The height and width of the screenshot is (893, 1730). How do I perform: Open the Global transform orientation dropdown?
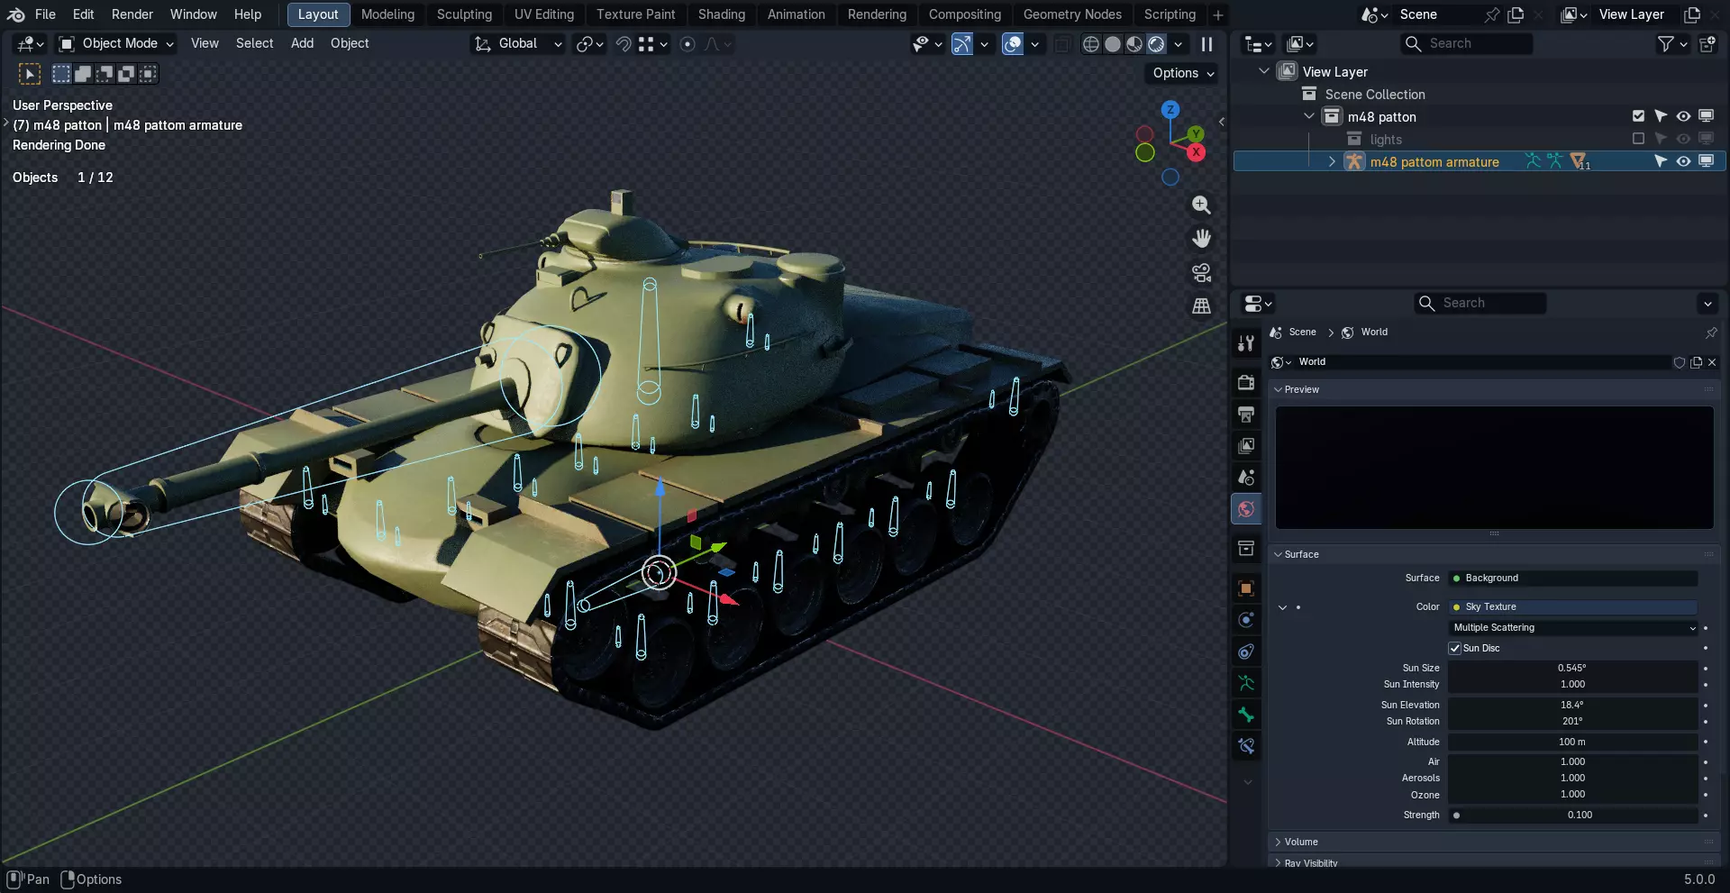tap(519, 43)
